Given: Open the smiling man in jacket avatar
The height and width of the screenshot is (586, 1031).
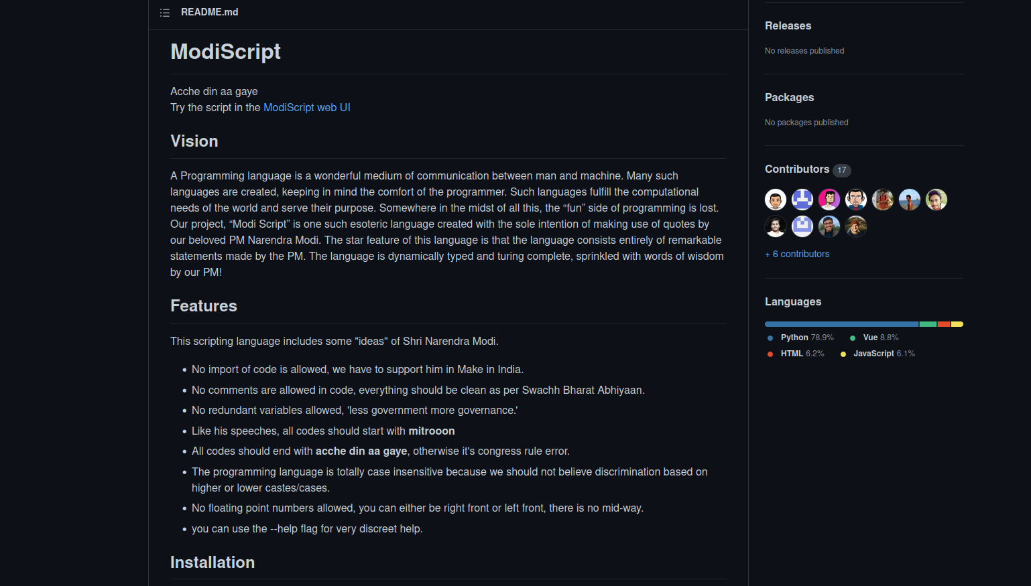Looking at the screenshot, I should pyautogui.click(x=829, y=226).
